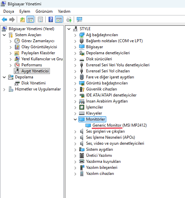Expand Görev Zamanlayıcı tree node
185x198 pixels.
(11, 41)
